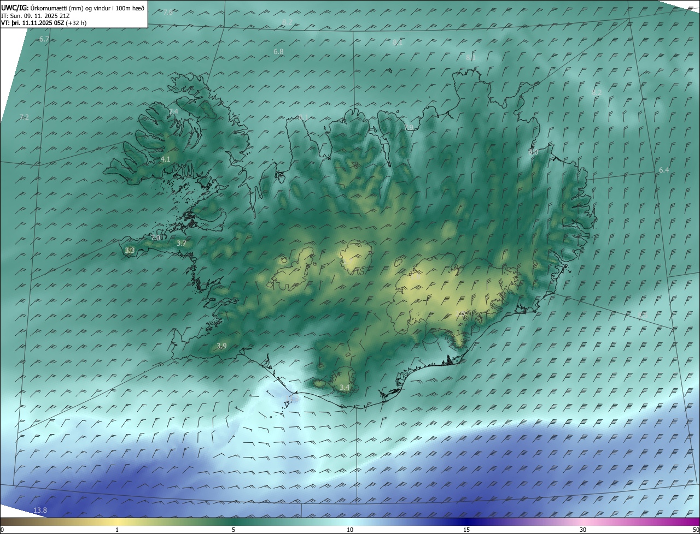
Task: Select the 7.0 value label
Action: tap(156, 238)
